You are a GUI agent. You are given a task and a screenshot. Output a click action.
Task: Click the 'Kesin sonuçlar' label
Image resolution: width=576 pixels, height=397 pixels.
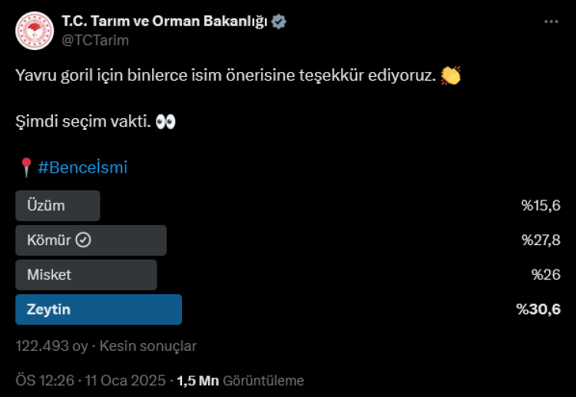tap(148, 346)
